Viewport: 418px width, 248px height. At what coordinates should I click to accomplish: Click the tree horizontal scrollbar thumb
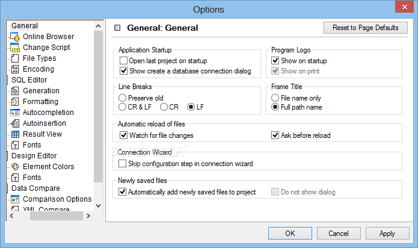pos(57,215)
